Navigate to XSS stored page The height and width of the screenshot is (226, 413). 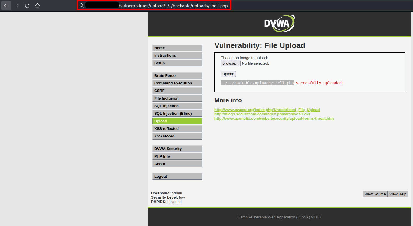coord(177,136)
